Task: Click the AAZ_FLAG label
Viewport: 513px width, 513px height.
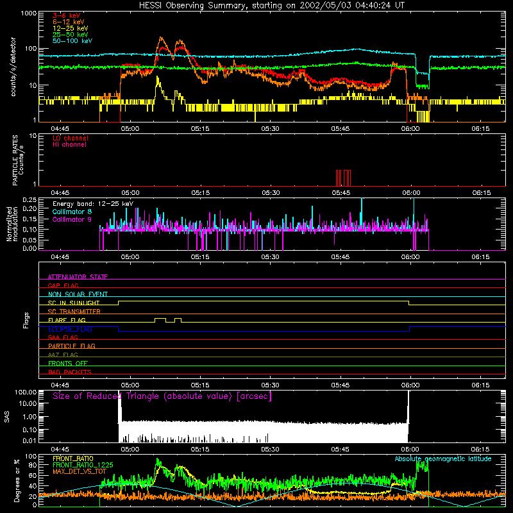Action: 63,355
